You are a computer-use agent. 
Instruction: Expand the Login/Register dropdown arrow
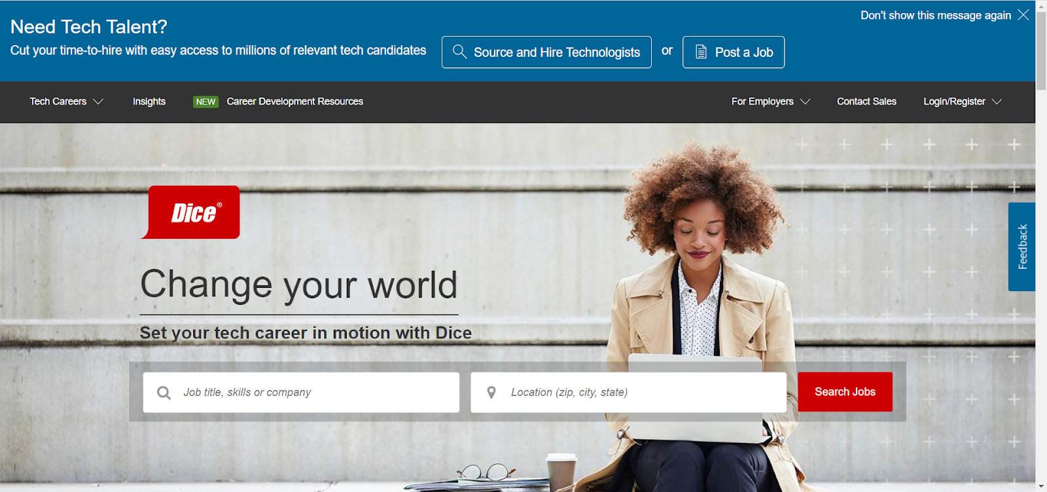click(x=997, y=101)
